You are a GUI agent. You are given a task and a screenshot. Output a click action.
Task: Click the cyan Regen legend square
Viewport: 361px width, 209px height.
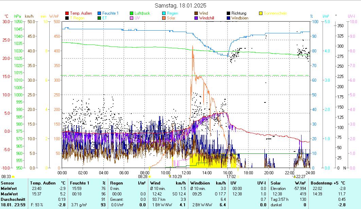click(164, 13)
